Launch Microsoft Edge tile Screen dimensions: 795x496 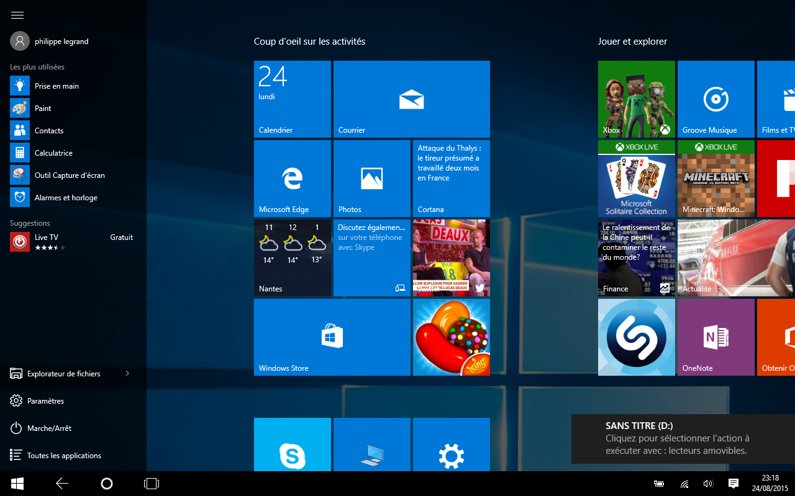293,179
